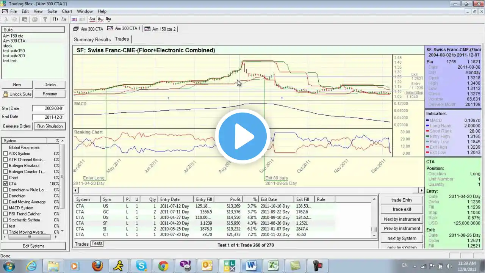Viewport: 485px width, 273px height.
Task: Open the Suite menu
Action: [52, 11]
